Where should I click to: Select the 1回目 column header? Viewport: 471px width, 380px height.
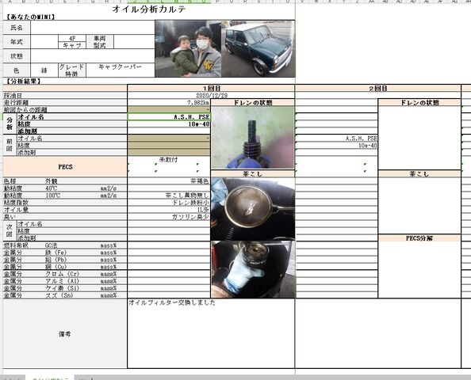pyautogui.click(x=211, y=88)
